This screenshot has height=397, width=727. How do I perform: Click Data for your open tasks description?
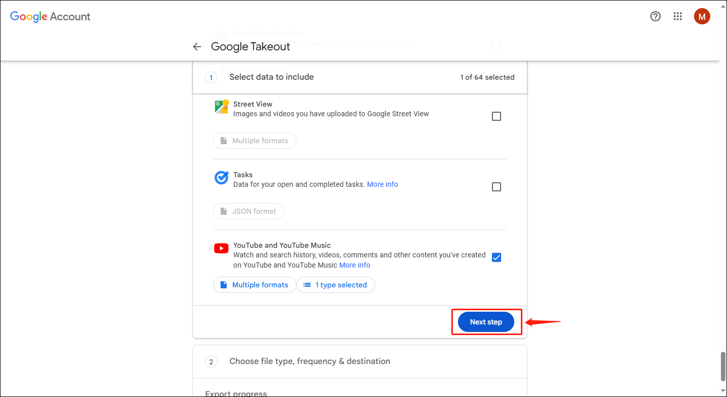click(x=299, y=184)
